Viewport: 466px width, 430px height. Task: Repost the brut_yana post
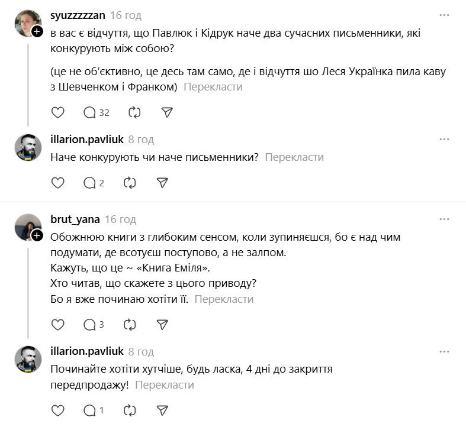pos(130,324)
